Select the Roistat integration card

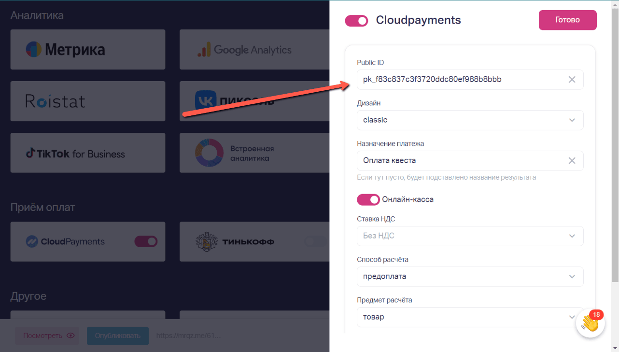tap(88, 101)
